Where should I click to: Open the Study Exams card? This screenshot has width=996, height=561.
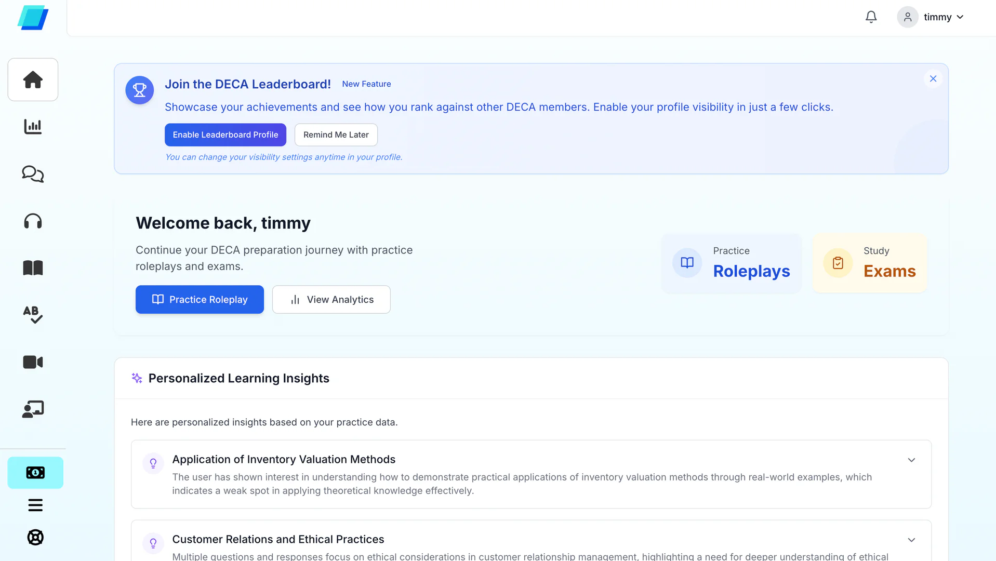pos(869,263)
